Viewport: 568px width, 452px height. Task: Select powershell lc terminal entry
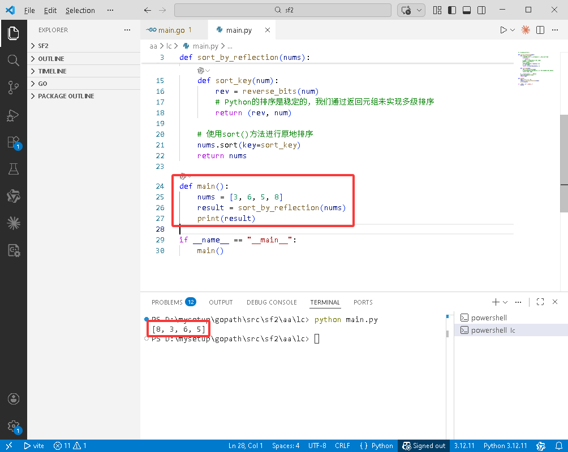511,330
